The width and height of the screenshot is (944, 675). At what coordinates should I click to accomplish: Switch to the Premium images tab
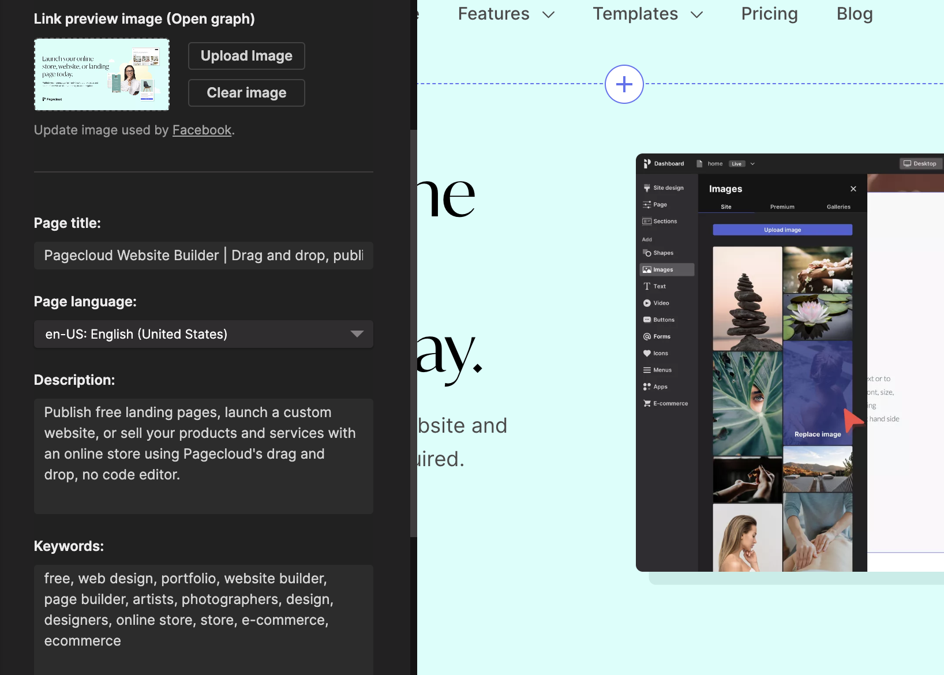[x=782, y=207]
